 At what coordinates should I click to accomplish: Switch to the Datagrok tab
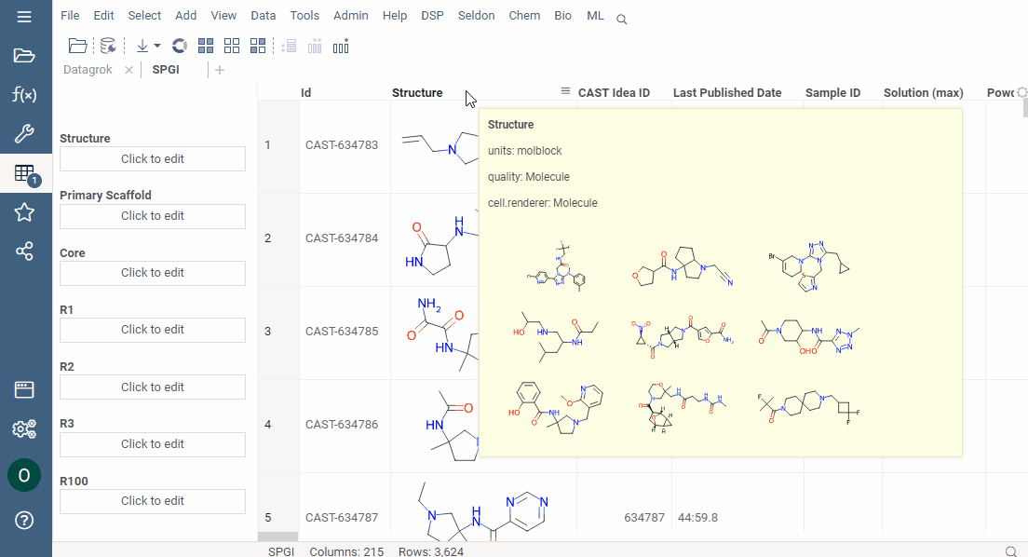click(x=88, y=68)
